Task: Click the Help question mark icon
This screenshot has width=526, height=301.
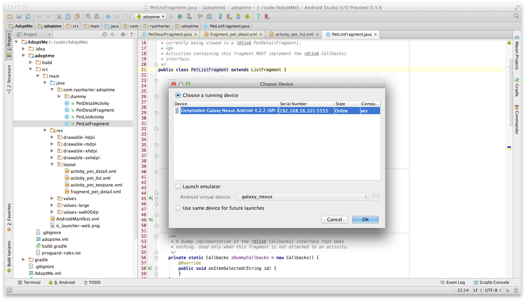Action: point(258,16)
